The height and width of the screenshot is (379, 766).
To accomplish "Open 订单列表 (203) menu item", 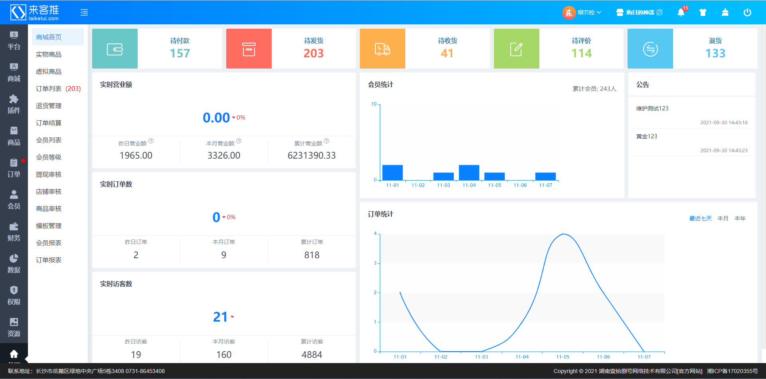I will coord(58,88).
